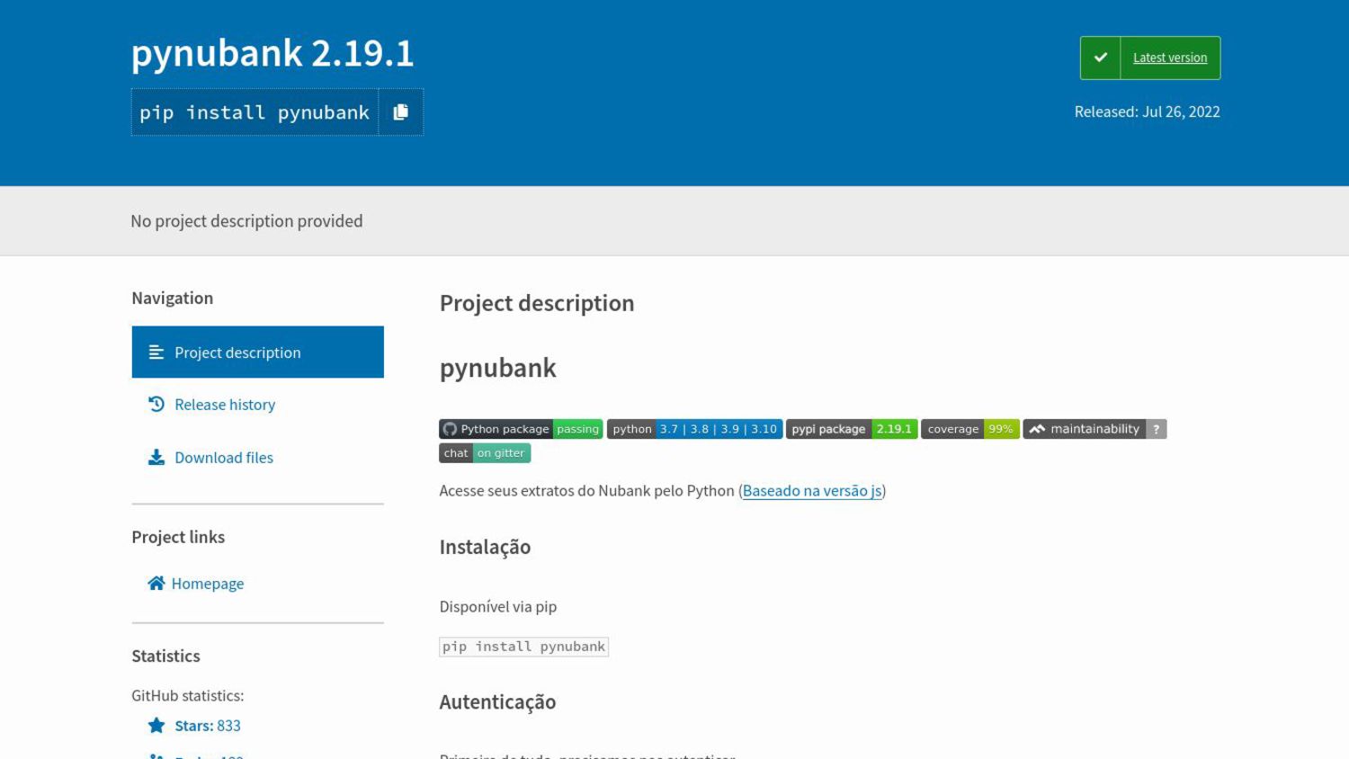Click the GitHub statistics: label

187,695
